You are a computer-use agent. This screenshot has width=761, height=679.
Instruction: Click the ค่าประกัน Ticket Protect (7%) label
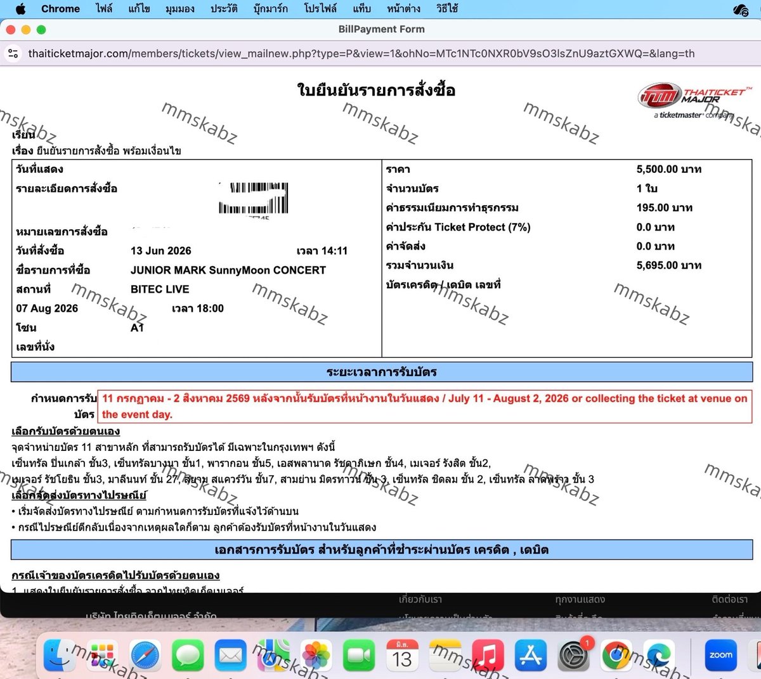(458, 227)
